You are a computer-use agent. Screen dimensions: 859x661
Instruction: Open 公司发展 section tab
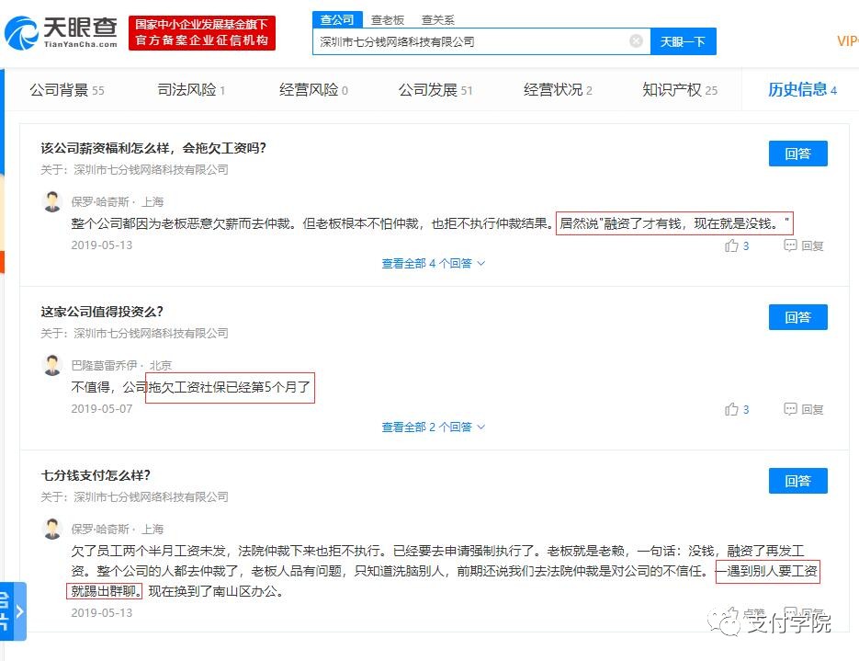(435, 90)
